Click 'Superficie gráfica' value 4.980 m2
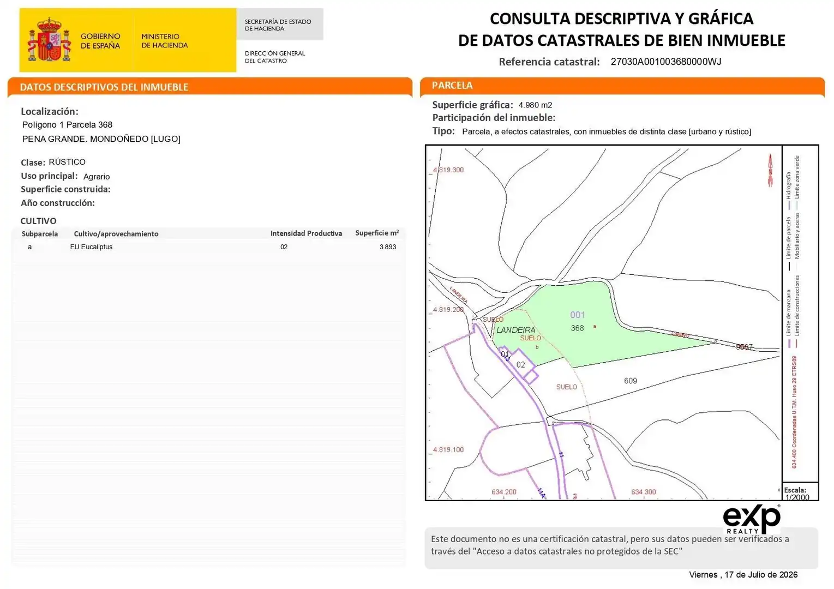Viewport: 834px width, 589px height. coord(535,105)
